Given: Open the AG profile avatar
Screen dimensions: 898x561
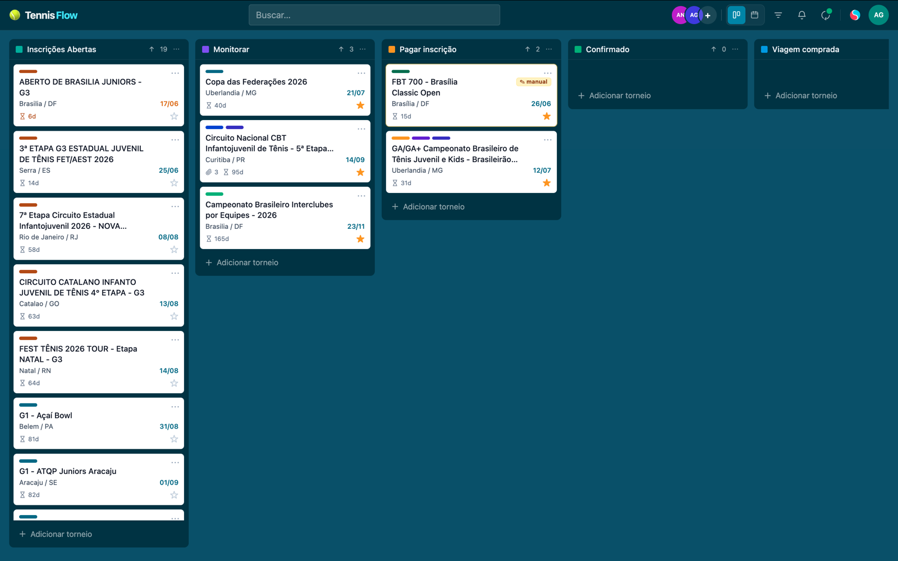Looking at the screenshot, I should pos(878,15).
